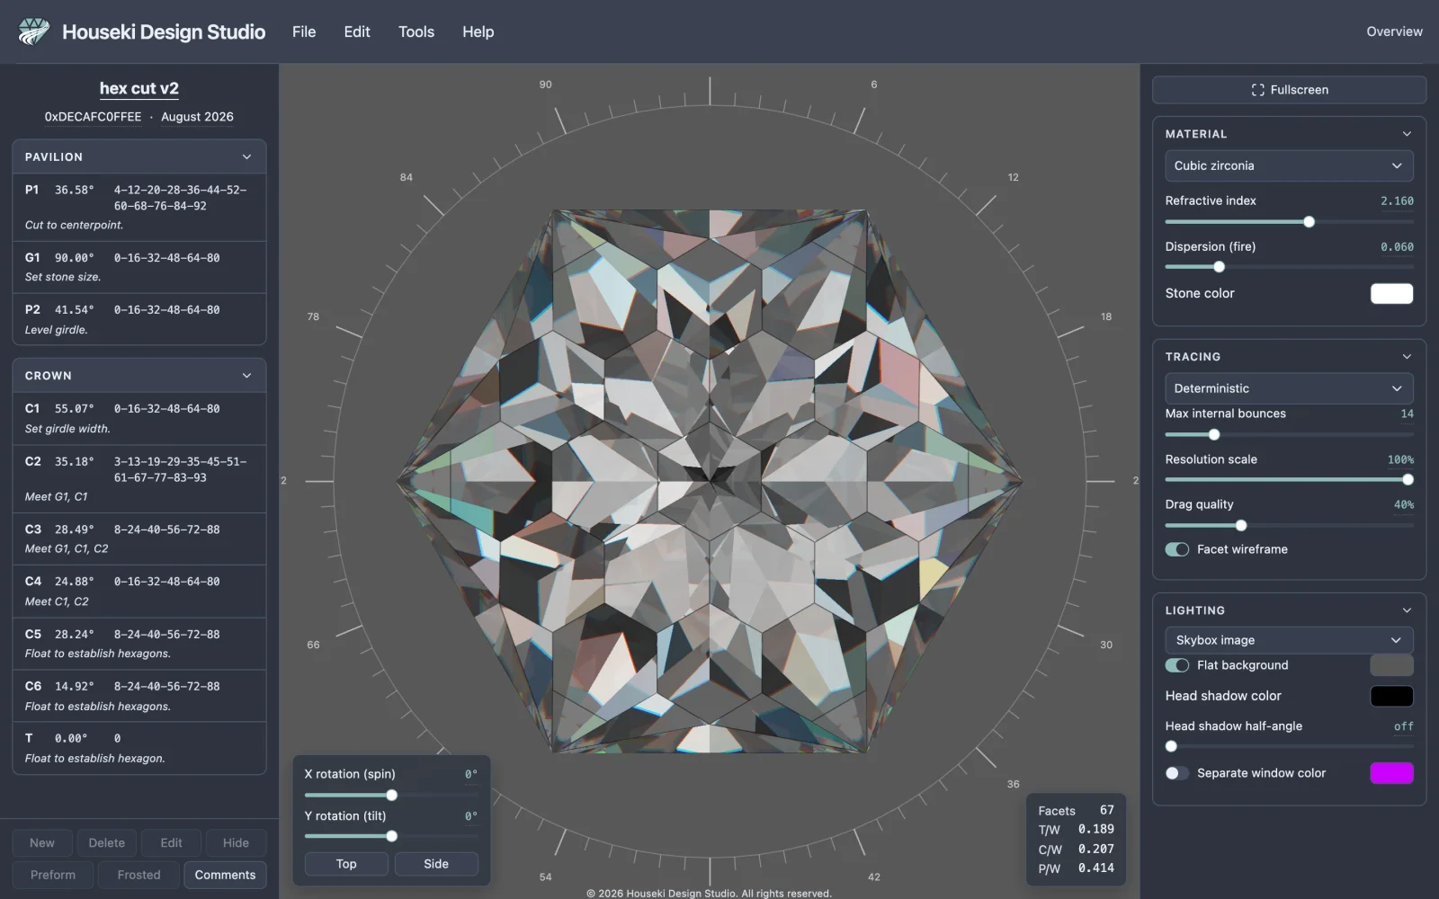Open the File menu
Screen dimensions: 1439x899
pyautogui.click(x=304, y=31)
